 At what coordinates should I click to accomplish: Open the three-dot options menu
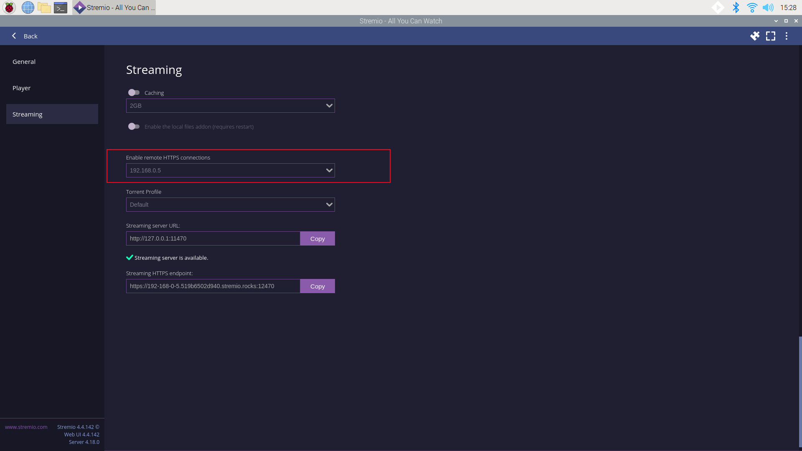787,36
